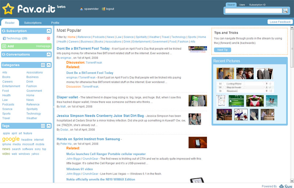Open the Diaper wallet article
294x188 pixels.
point(67,97)
